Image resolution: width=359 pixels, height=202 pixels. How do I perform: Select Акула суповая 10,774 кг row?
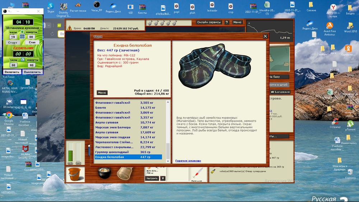(128, 123)
